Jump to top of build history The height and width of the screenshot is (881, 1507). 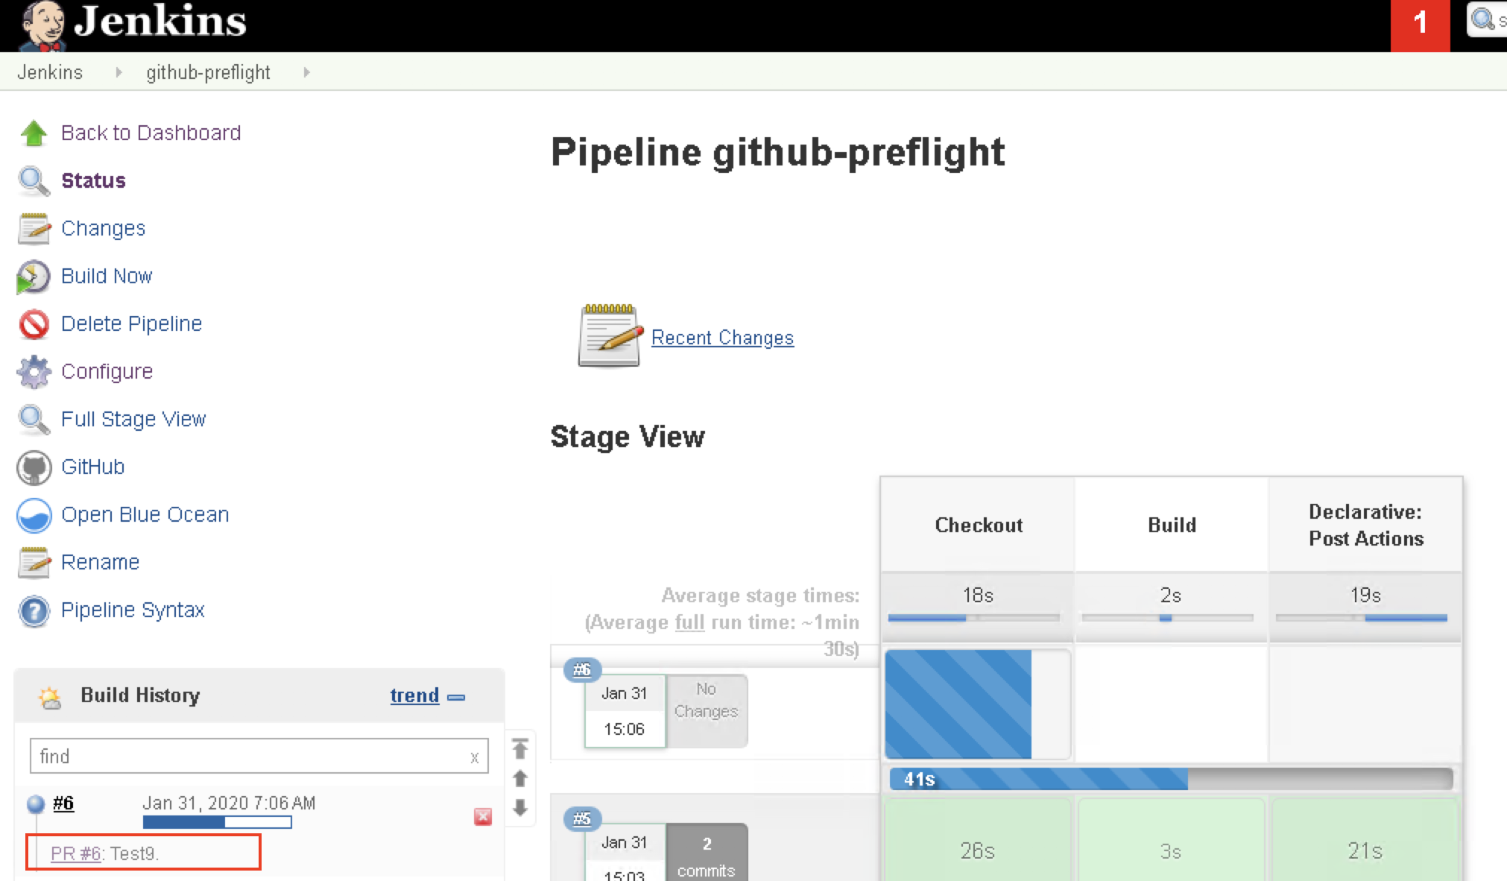point(520,748)
